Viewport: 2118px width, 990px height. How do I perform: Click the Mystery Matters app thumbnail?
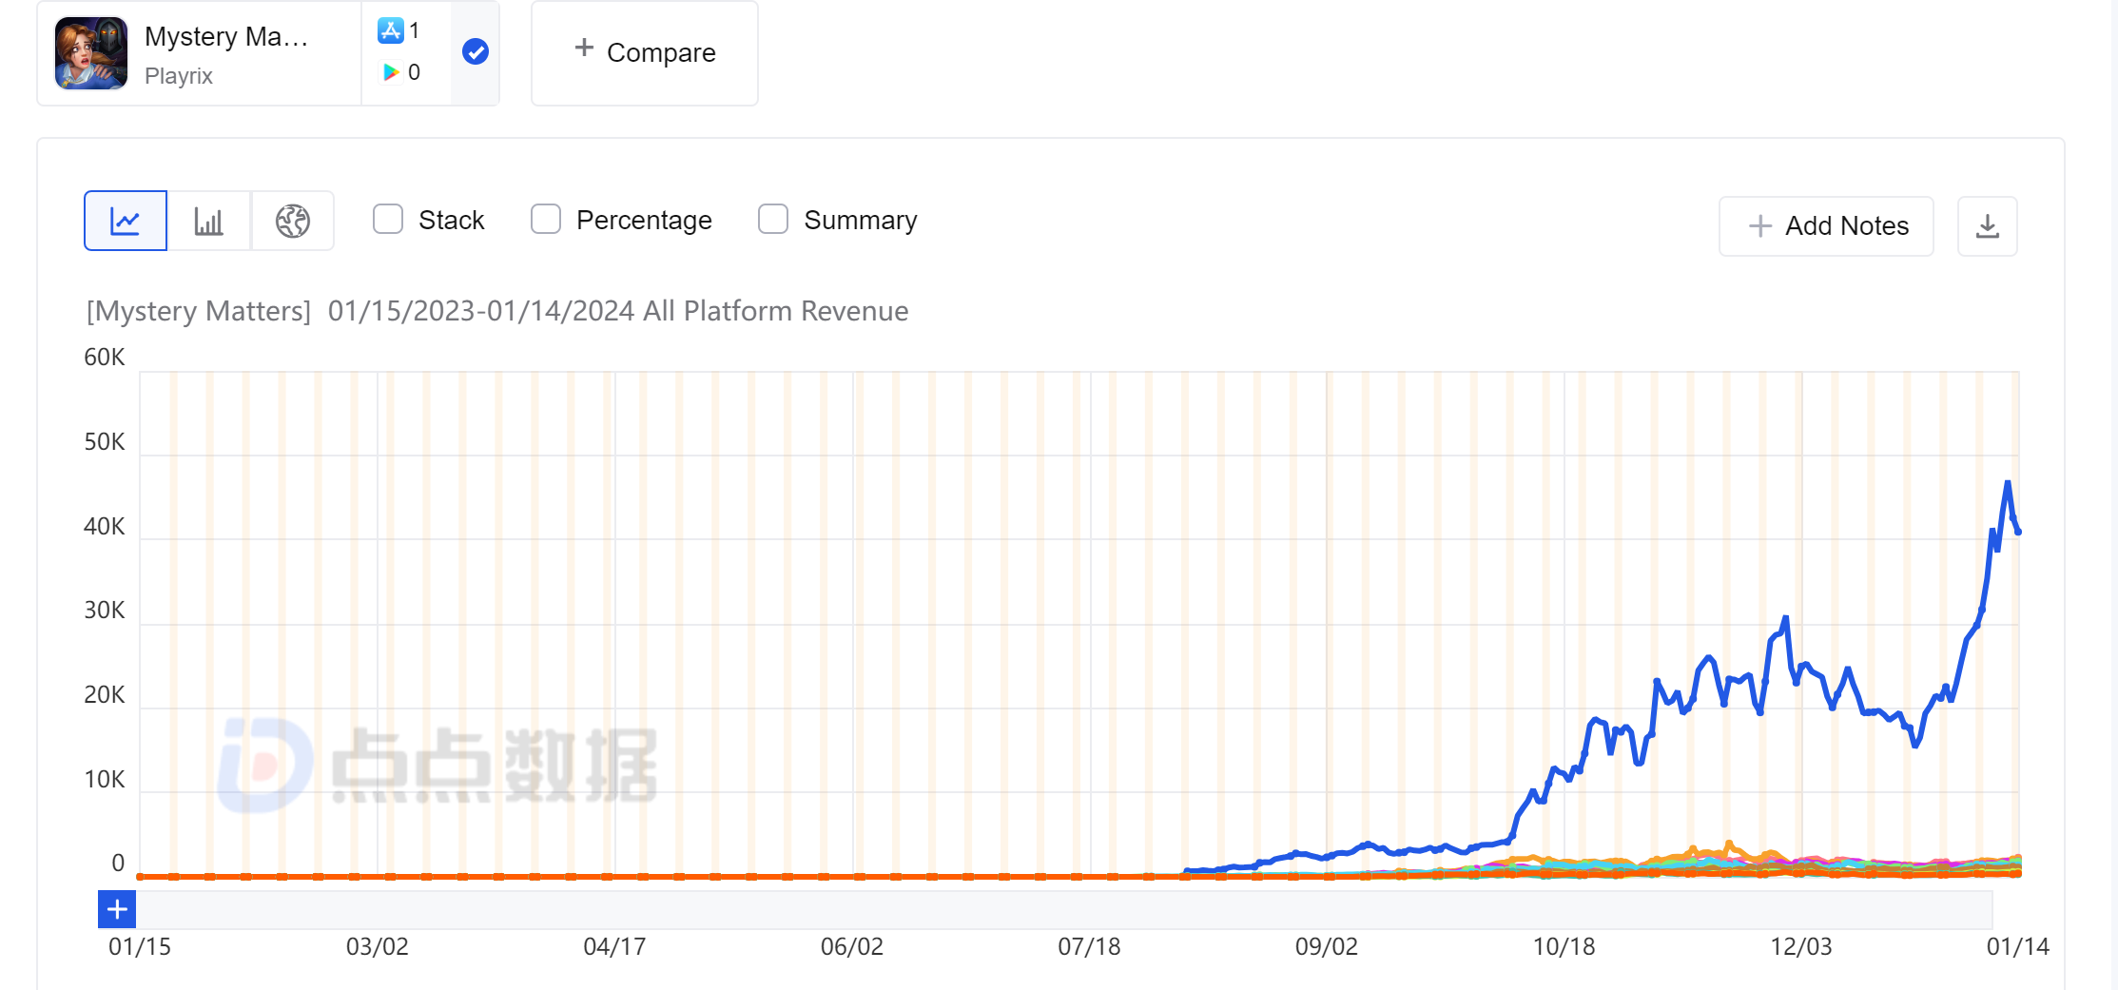(91, 53)
